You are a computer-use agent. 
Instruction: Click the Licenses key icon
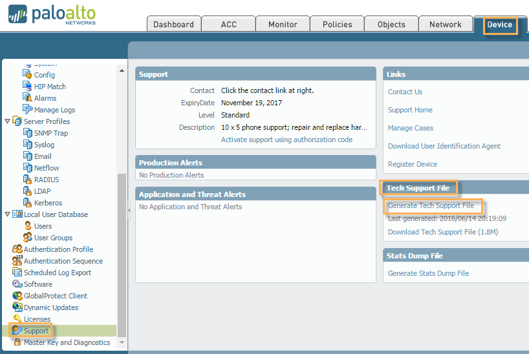pos(17,318)
